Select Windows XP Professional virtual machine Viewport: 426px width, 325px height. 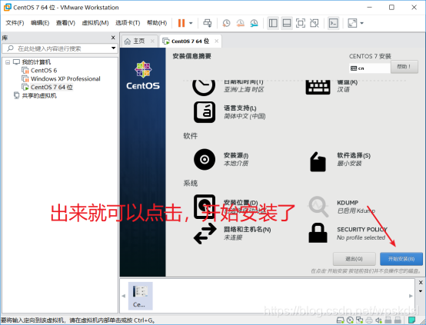coord(65,78)
